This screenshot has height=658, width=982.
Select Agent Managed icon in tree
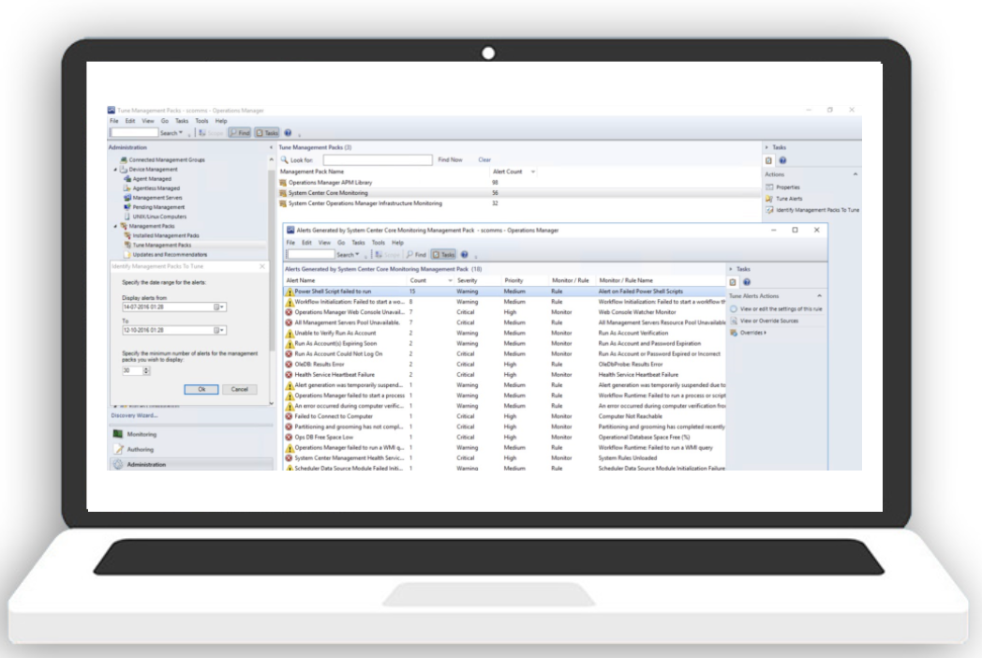tap(127, 179)
